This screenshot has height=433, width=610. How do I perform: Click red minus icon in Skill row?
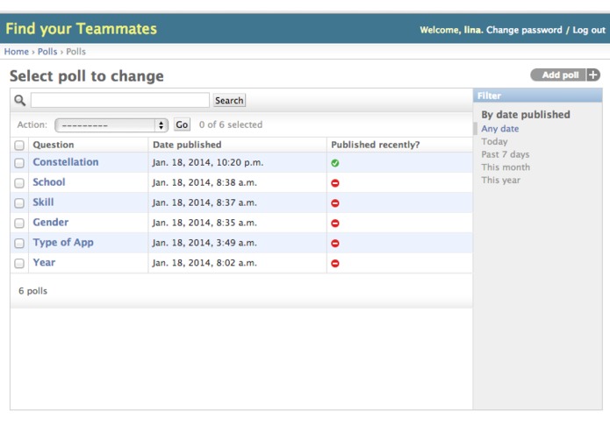point(335,203)
